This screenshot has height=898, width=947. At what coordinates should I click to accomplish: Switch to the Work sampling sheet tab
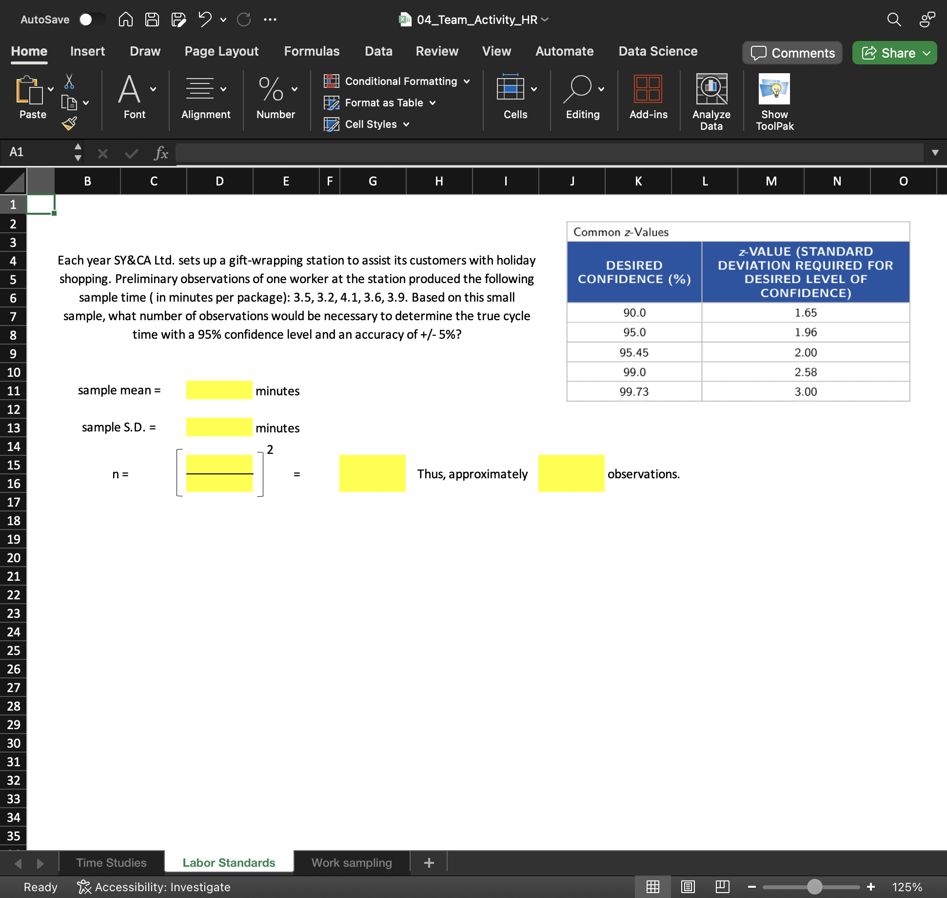[x=352, y=862]
